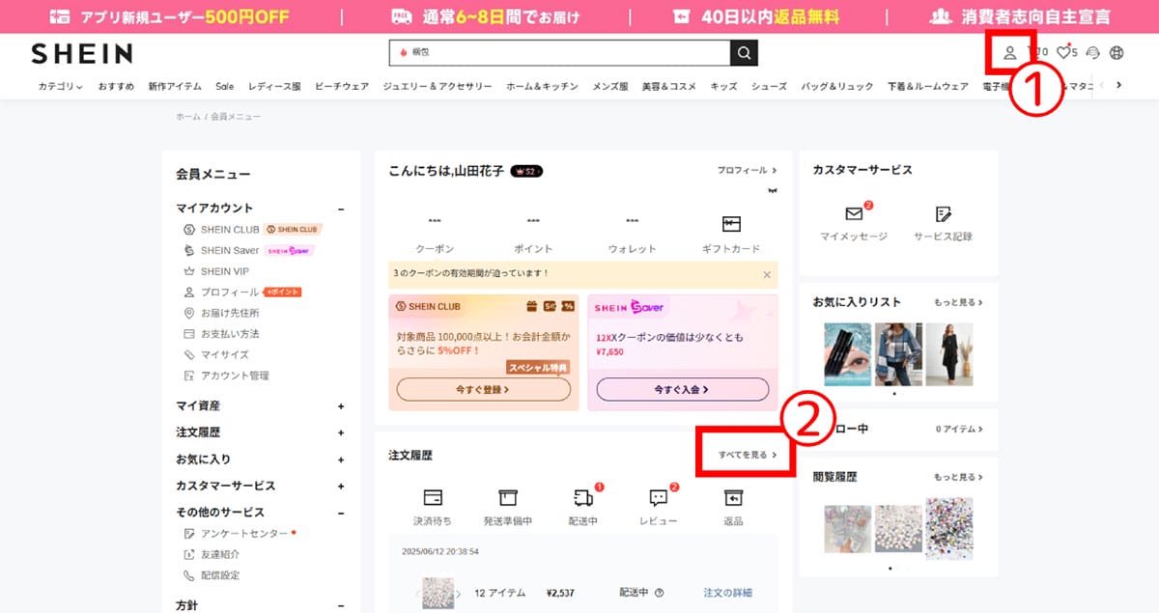Screen dimensions: 1159x613
Task: Click ホーム breadcrumb link
Action: 188,117
